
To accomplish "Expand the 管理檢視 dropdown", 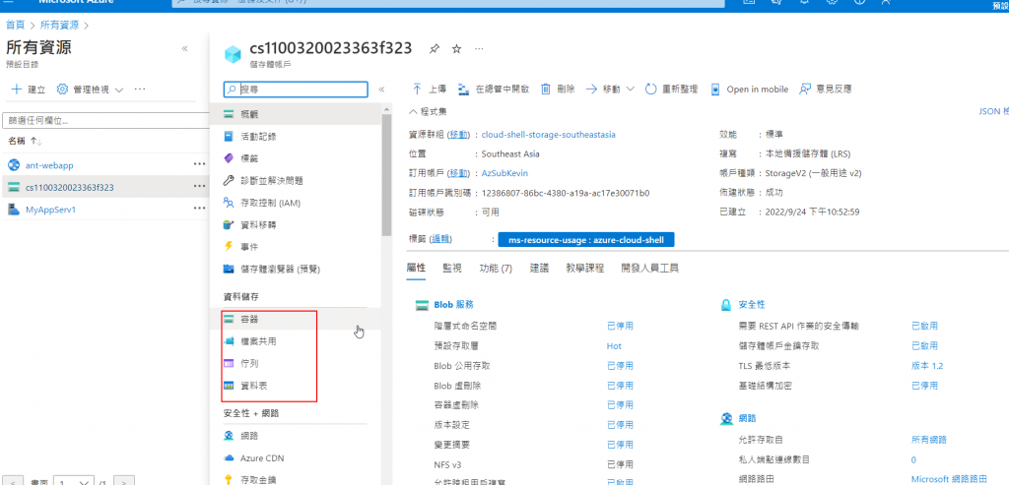I will click(119, 90).
